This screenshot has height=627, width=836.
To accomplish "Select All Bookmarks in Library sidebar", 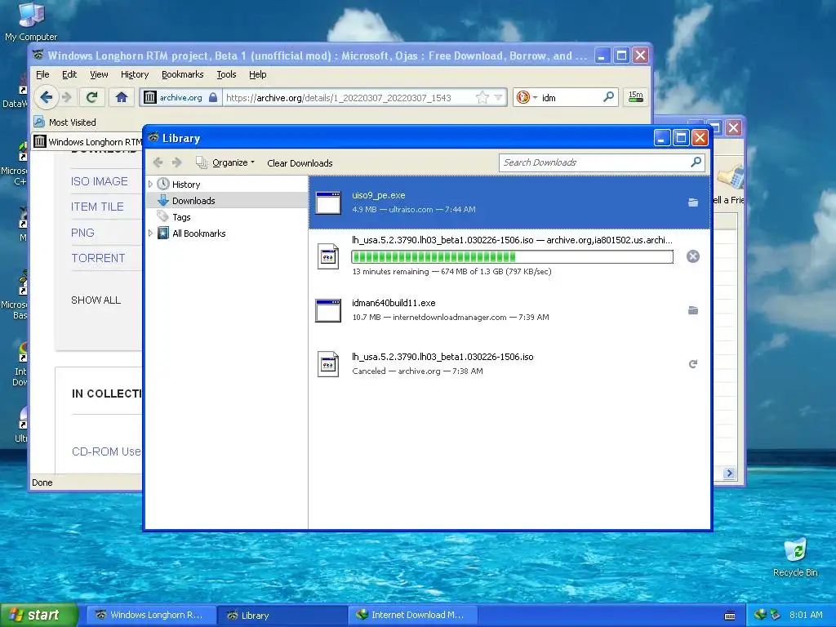I will (x=227, y=233).
